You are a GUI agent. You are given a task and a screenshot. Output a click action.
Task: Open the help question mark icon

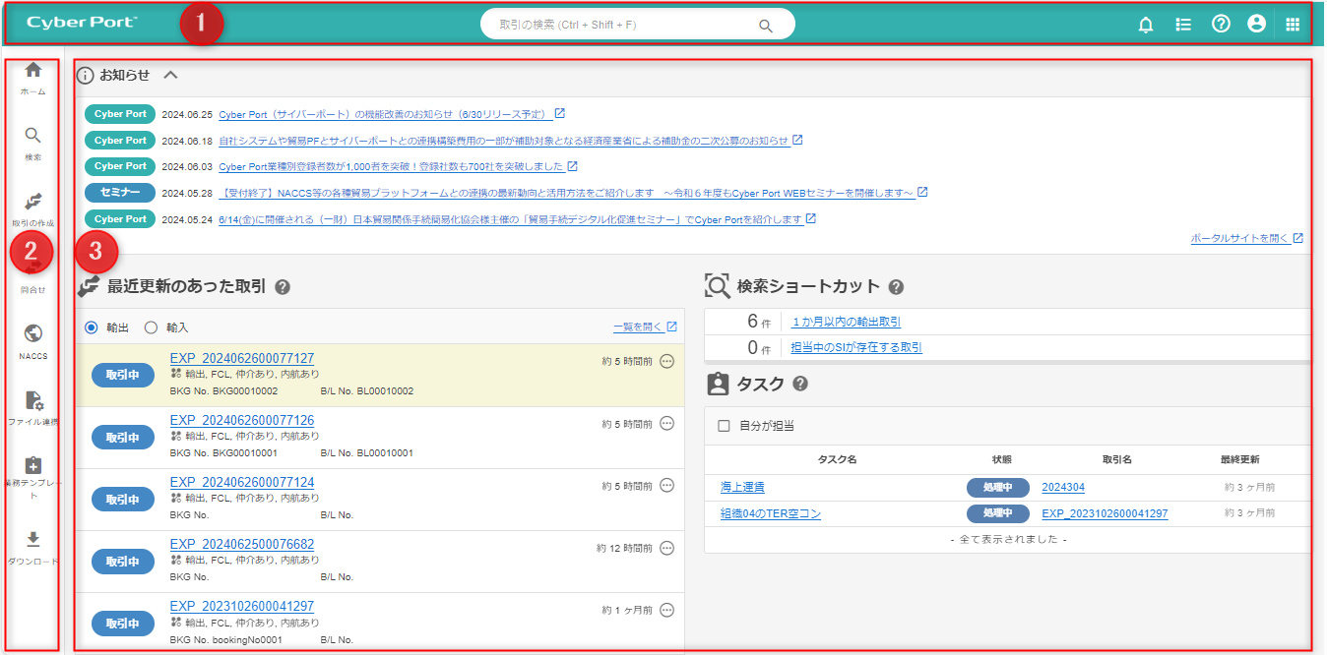click(1221, 25)
